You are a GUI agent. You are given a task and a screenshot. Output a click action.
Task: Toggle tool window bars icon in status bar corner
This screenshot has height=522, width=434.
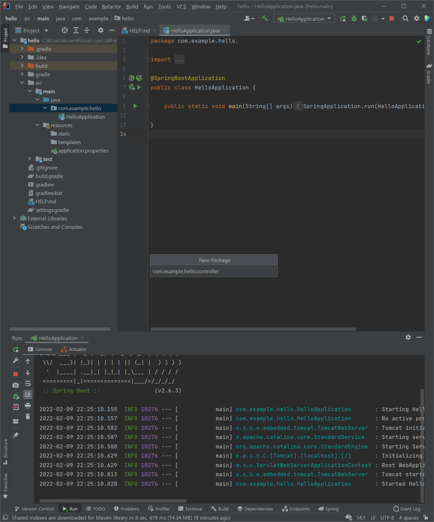click(x=5, y=517)
